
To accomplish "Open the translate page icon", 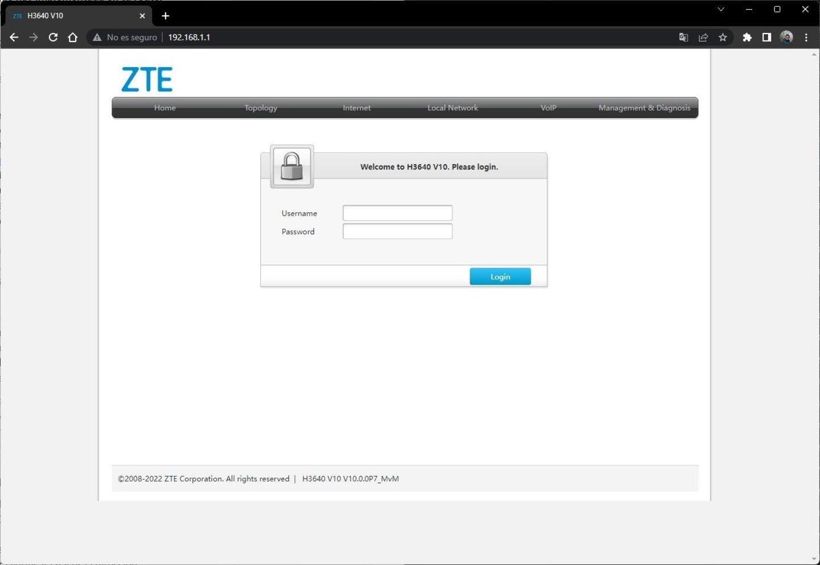I will [683, 38].
